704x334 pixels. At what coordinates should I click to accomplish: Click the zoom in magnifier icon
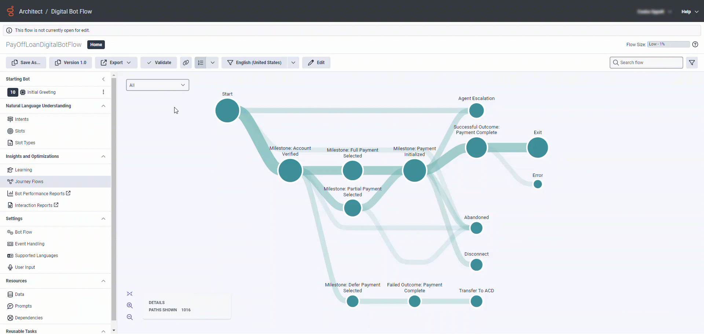[130, 305]
